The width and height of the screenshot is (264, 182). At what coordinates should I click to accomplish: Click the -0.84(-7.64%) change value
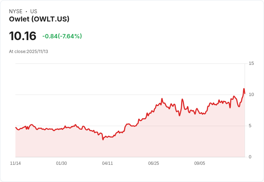[62, 36]
